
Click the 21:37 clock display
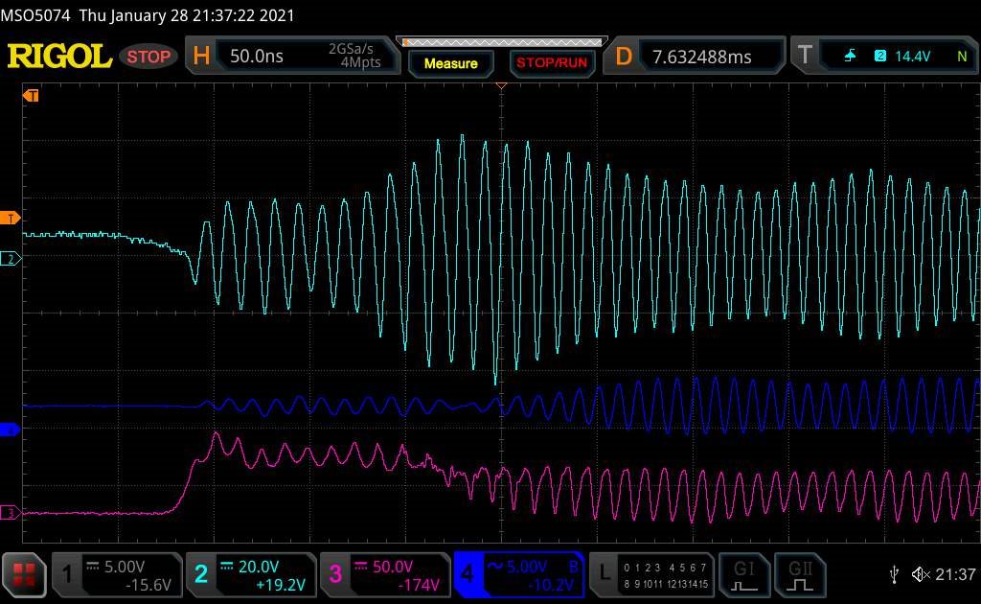coord(955,574)
